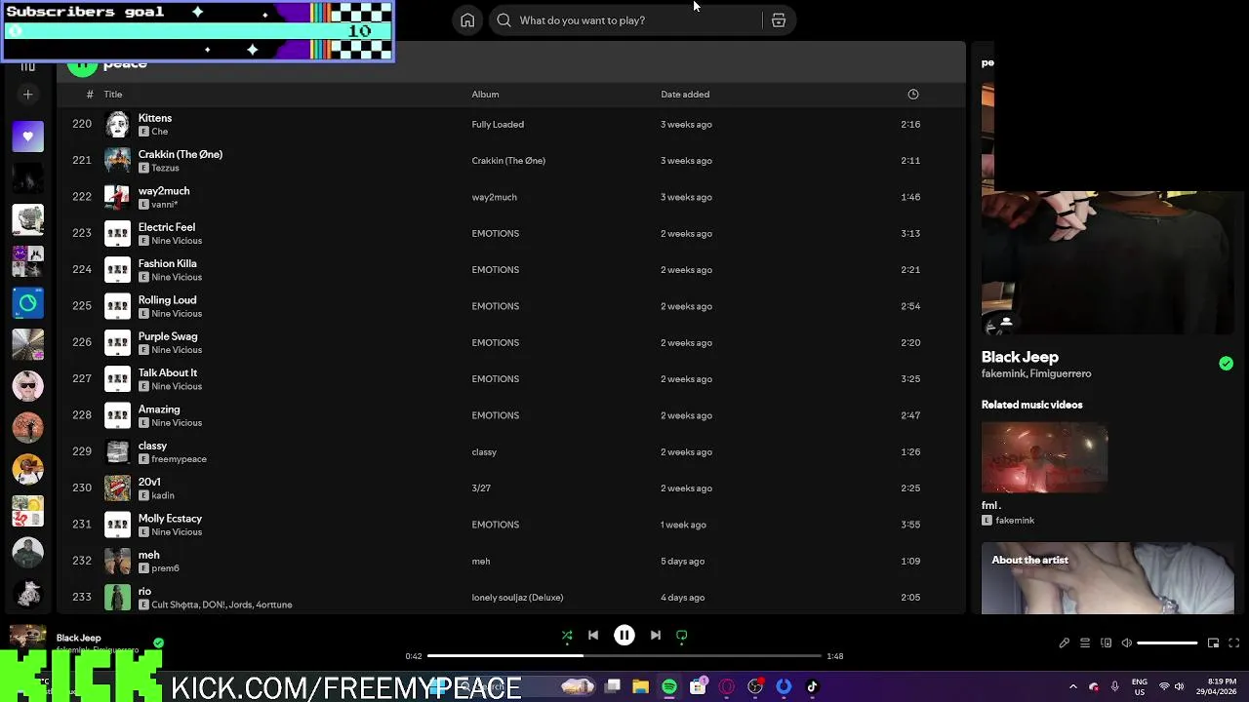Open the lonely souljaz (Deluxe) album link
1249x702 pixels.
click(517, 598)
